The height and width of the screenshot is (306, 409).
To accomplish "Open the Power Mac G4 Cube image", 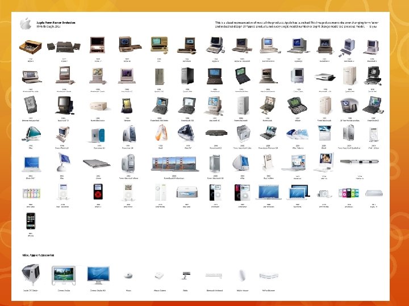I will click(243, 133).
